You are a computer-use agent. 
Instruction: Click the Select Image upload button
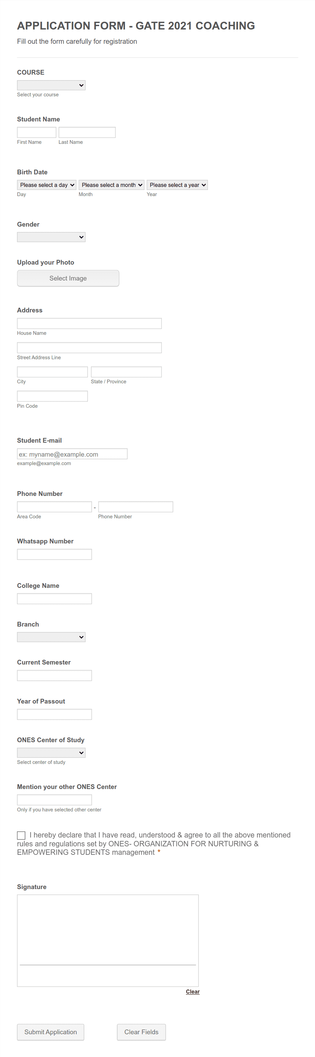coord(68,278)
